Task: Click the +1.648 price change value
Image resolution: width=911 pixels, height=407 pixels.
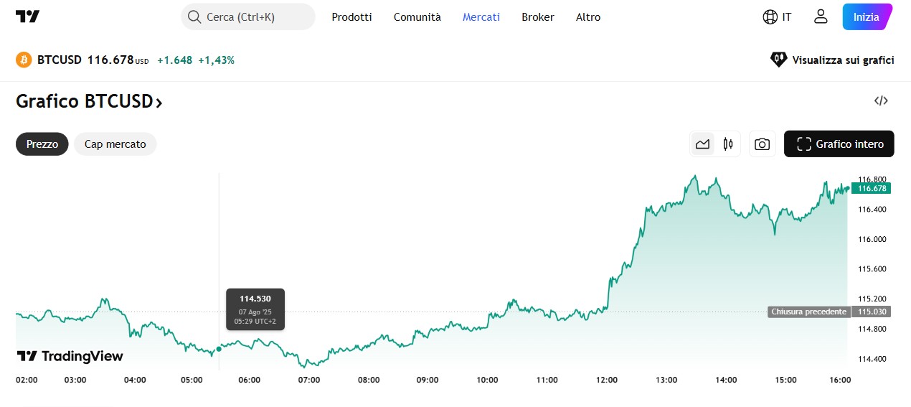Action: point(175,60)
